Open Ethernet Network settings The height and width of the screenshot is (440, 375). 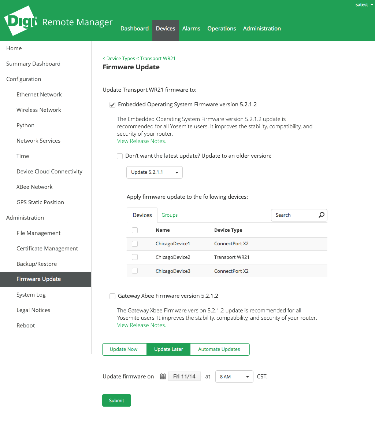[x=39, y=95]
